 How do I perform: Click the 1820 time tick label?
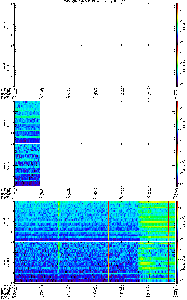41,296
